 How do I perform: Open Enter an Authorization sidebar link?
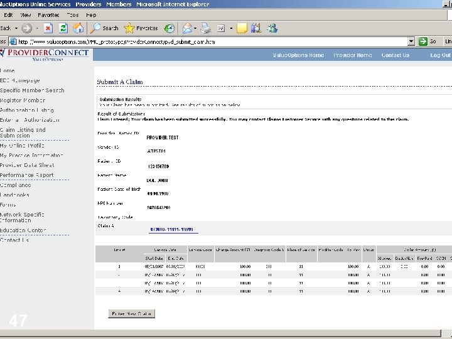(30, 120)
